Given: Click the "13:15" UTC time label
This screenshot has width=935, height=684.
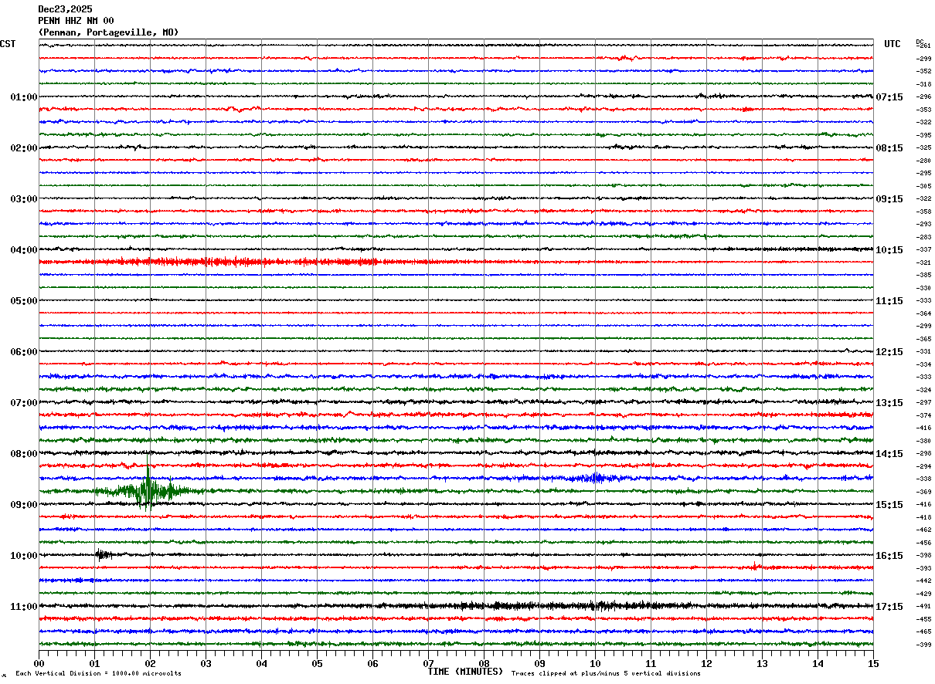Looking at the screenshot, I should coord(889,403).
